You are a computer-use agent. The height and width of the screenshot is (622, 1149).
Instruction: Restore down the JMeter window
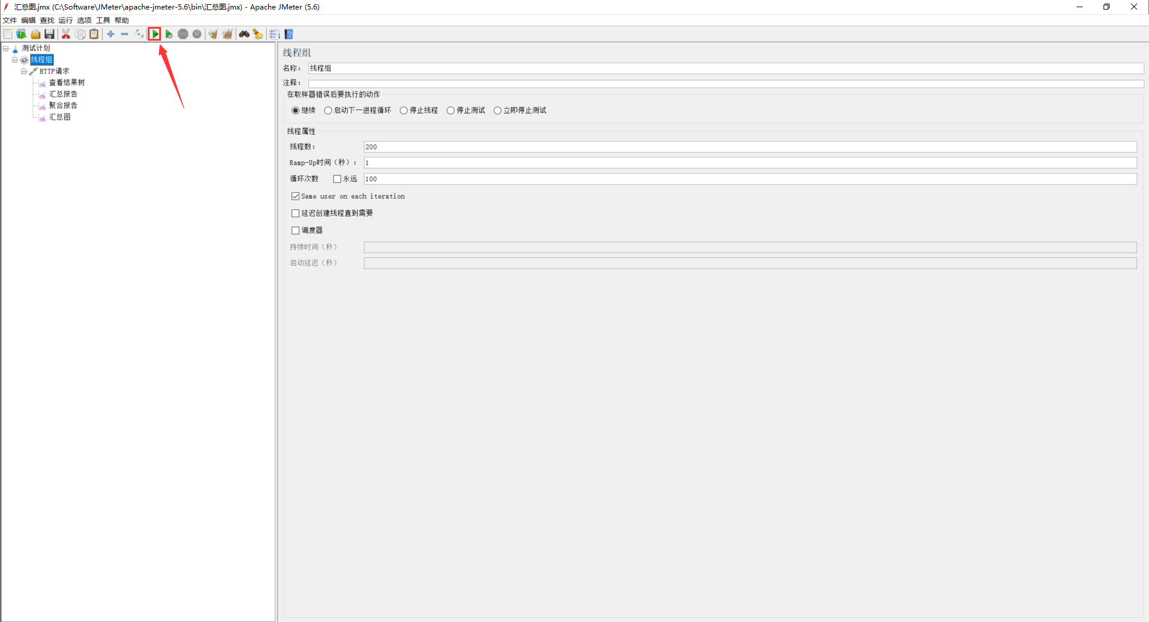click(1107, 7)
